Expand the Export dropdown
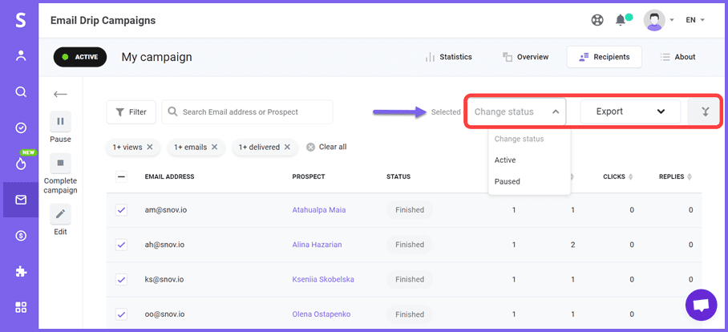This screenshot has width=728, height=332. pos(630,111)
